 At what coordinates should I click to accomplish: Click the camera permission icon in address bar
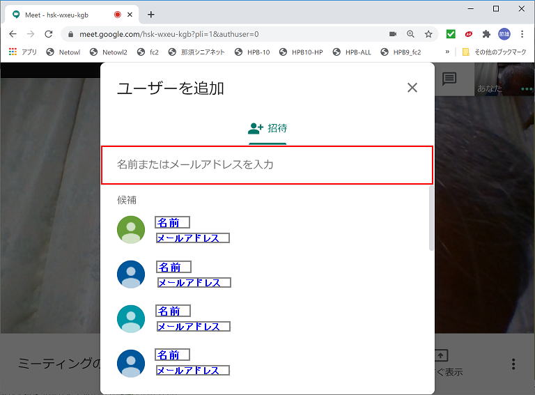pos(393,33)
